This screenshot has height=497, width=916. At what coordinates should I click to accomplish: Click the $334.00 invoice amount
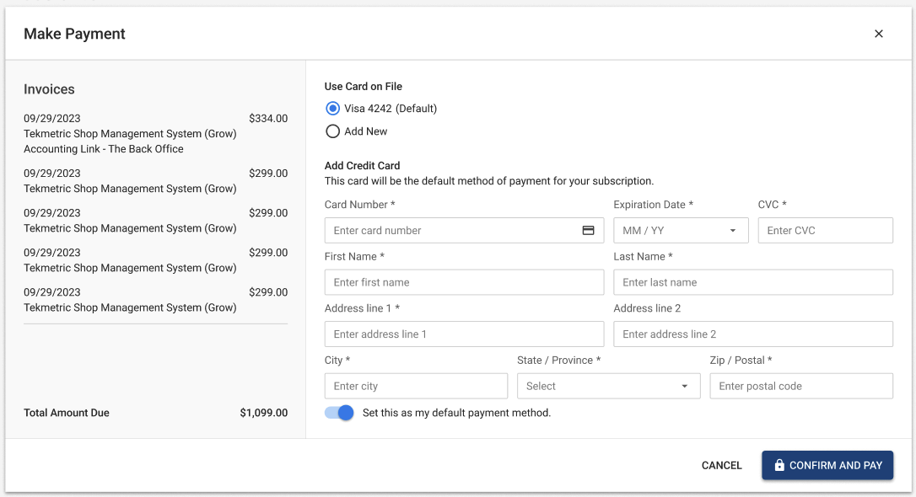click(268, 119)
